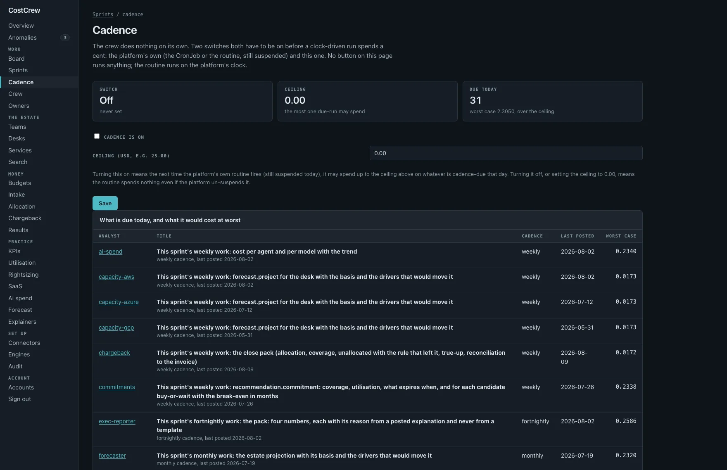Image resolution: width=727 pixels, height=470 pixels.
Task: Open Connectors under Set up
Action: 39,343
